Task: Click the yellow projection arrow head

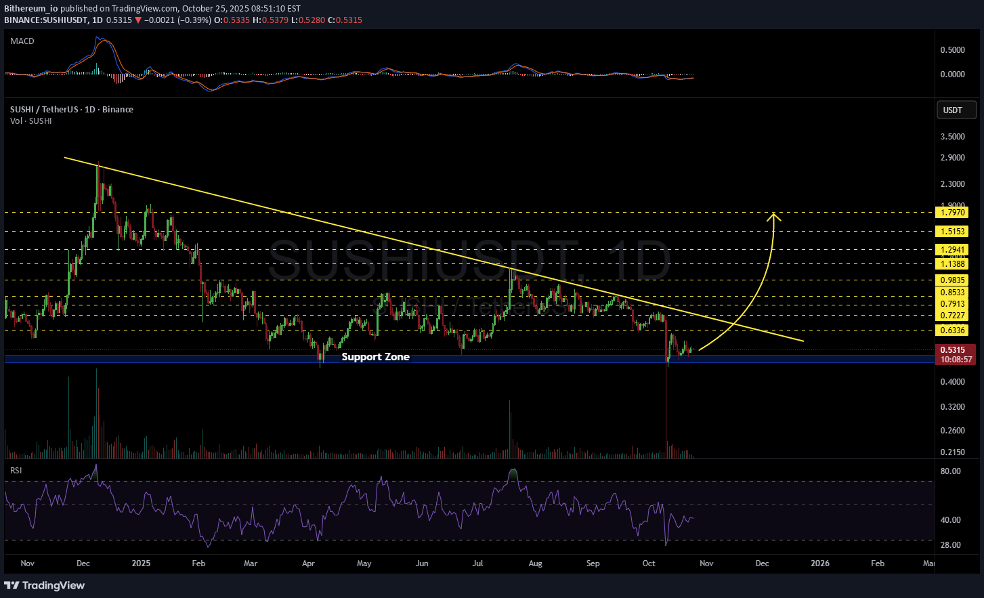Action: tap(775, 217)
